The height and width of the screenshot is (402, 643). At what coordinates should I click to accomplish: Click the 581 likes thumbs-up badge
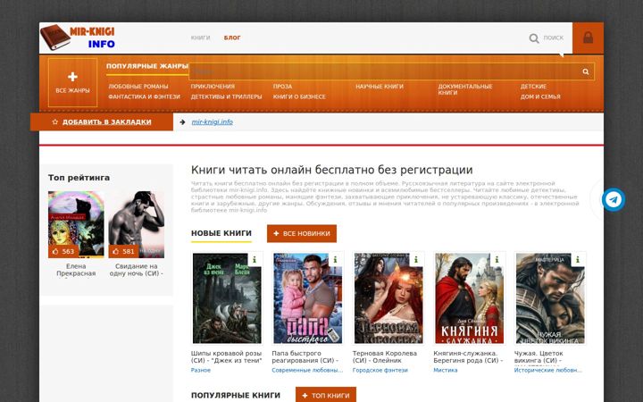[123, 251]
